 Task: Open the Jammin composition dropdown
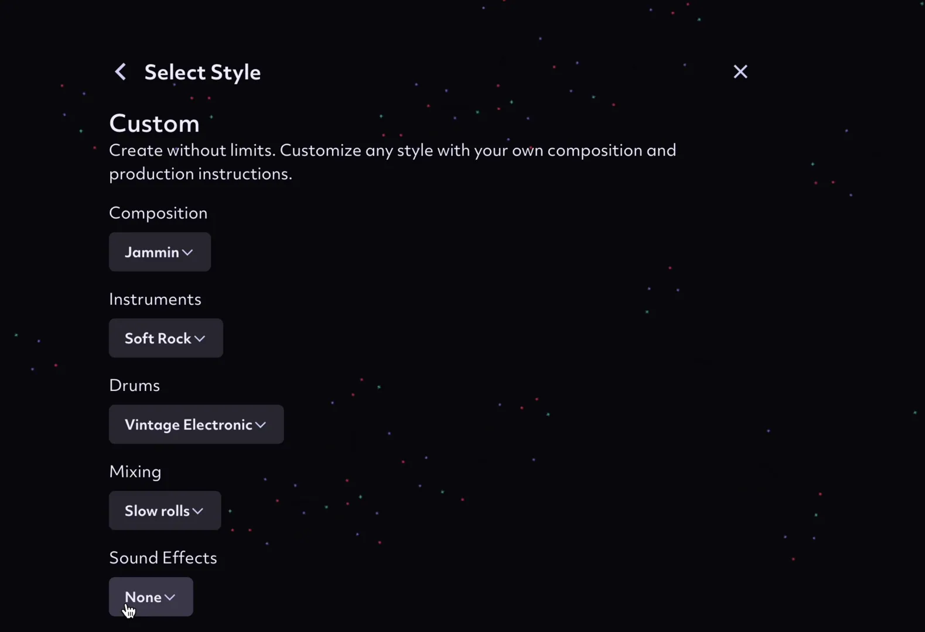159,252
